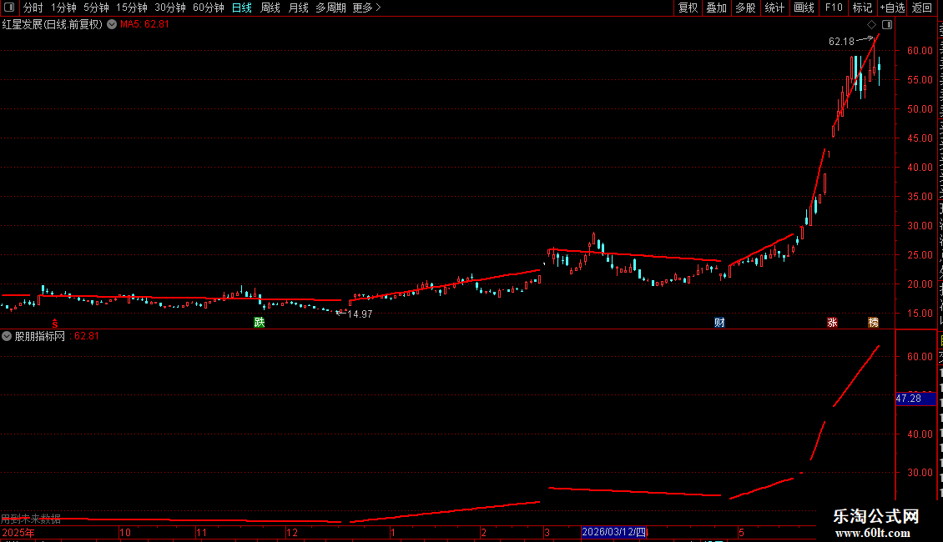Click the month 5 timeline marker
The width and height of the screenshot is (943, 542).
coord(742,532)
